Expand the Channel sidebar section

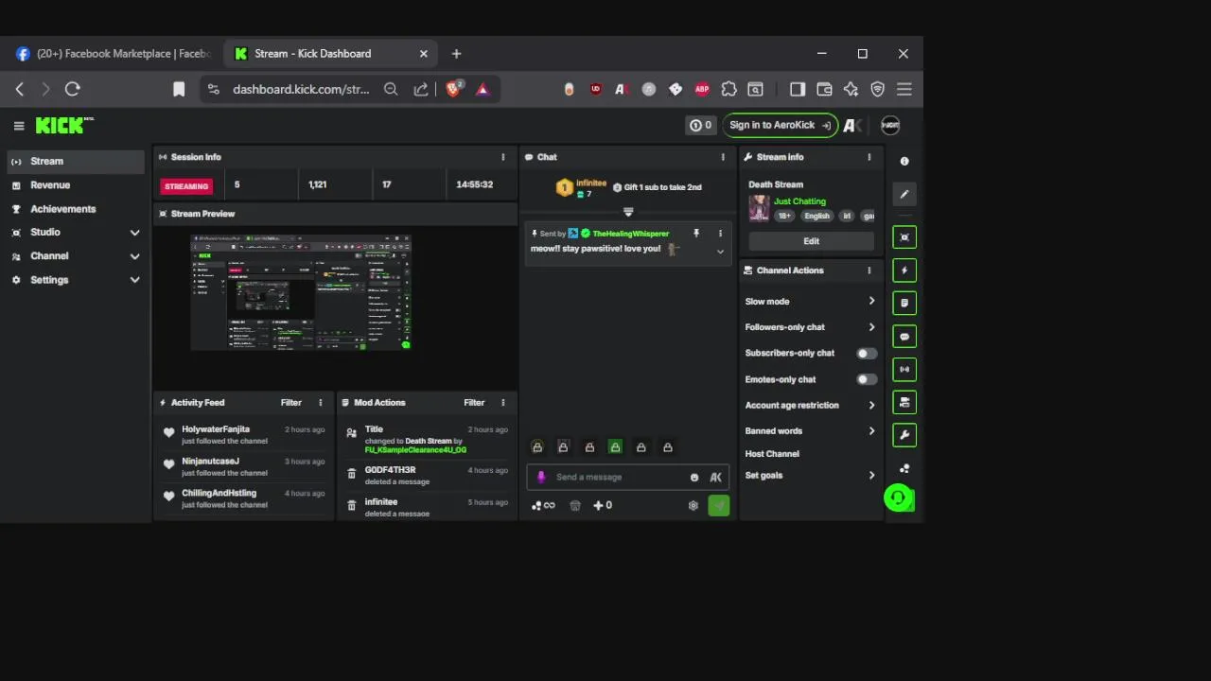click(76, 256)
